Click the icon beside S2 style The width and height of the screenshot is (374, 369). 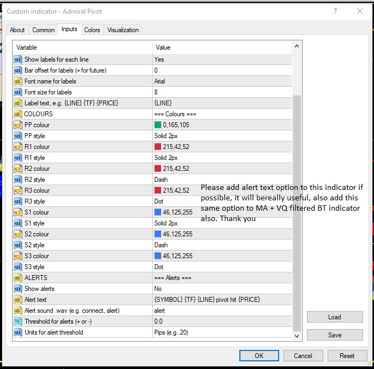tap(18, 245)
